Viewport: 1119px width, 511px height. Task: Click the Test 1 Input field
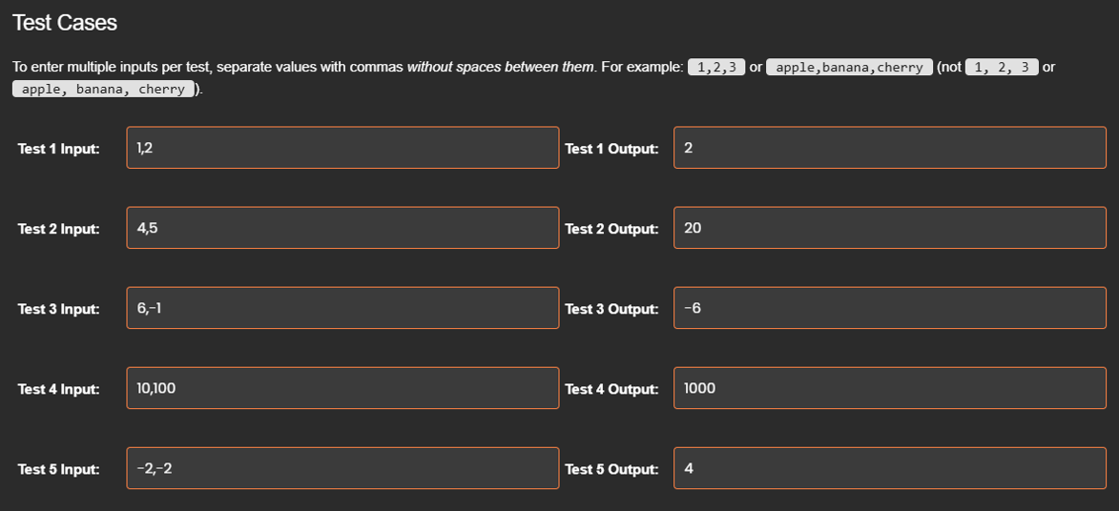[342, 148]
